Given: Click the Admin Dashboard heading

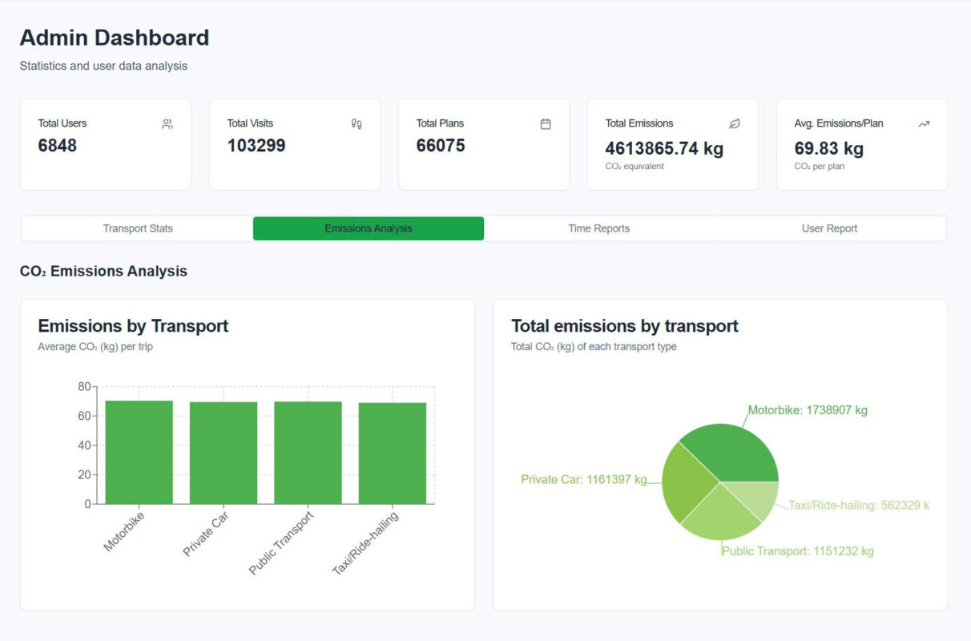Looking at the screenshot, I should (115, 38).
